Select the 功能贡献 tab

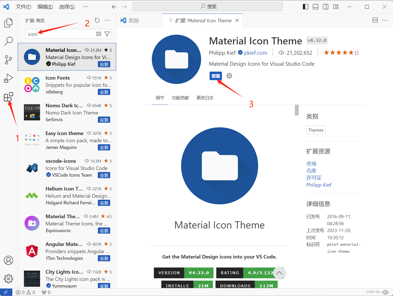click(x=180, y=98)
